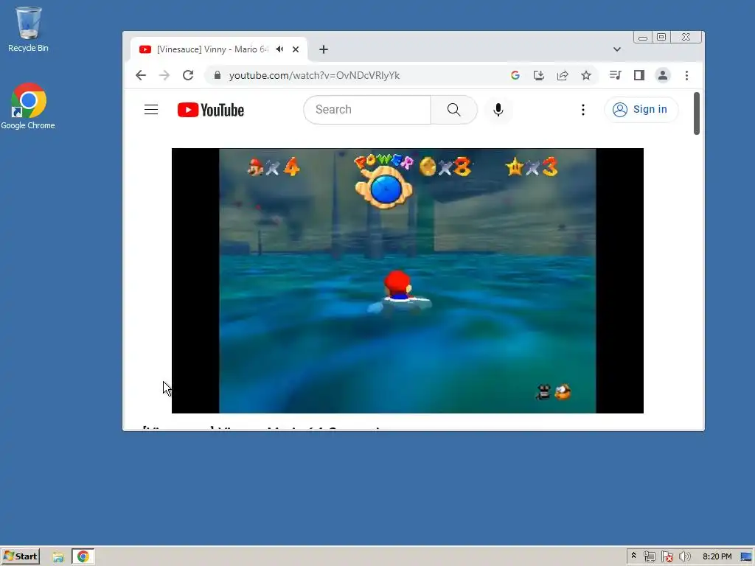Minimize the Chrome window
The height and width of the screenshot is (566, 755).
point(643,38)
